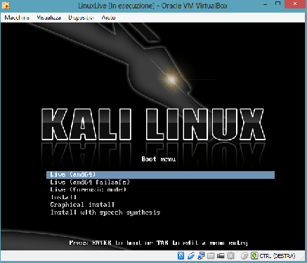This screenshot has height=263, width=307.
Task: Click the VirtualBox title bar app icon
Action: [6, 5]
